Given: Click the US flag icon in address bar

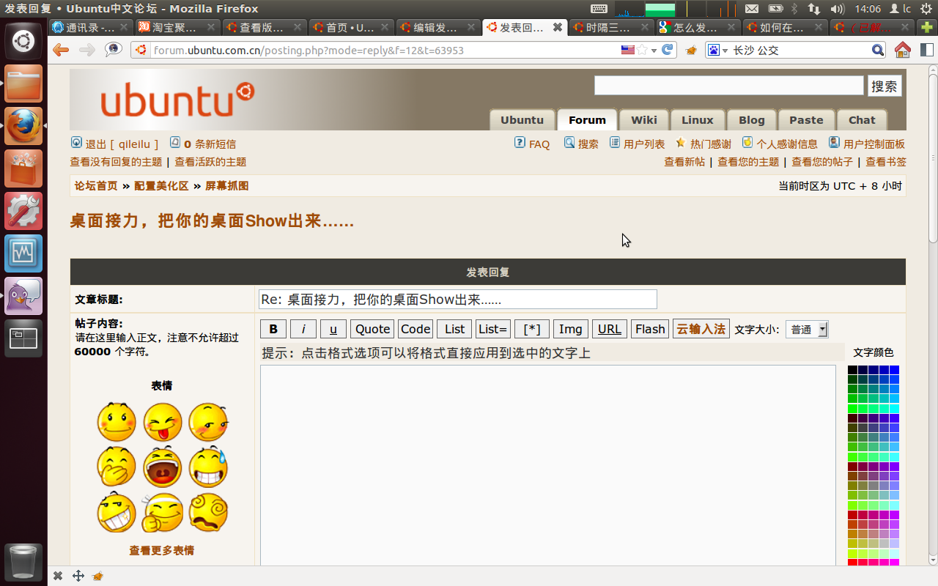Looking at the screenshot, I should point(627,50).
